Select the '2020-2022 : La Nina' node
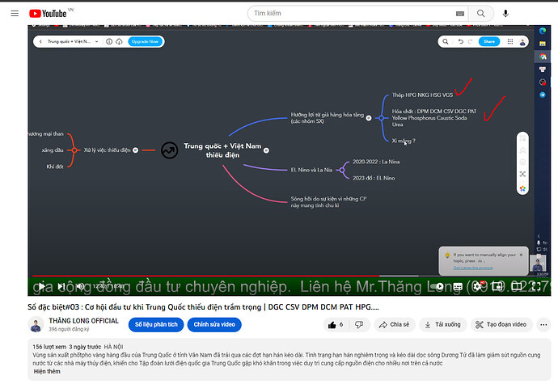Screen dimensions: 558x384 pyautogui.click(x=376, y=162)
